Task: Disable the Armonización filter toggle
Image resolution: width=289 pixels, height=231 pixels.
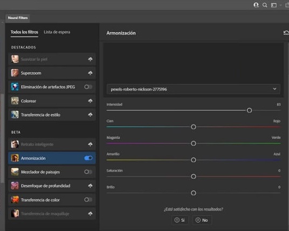Action: click(x=88, y=158)
